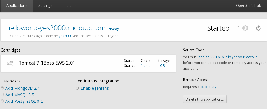Open the yes2000 domain link

(65, 36)
